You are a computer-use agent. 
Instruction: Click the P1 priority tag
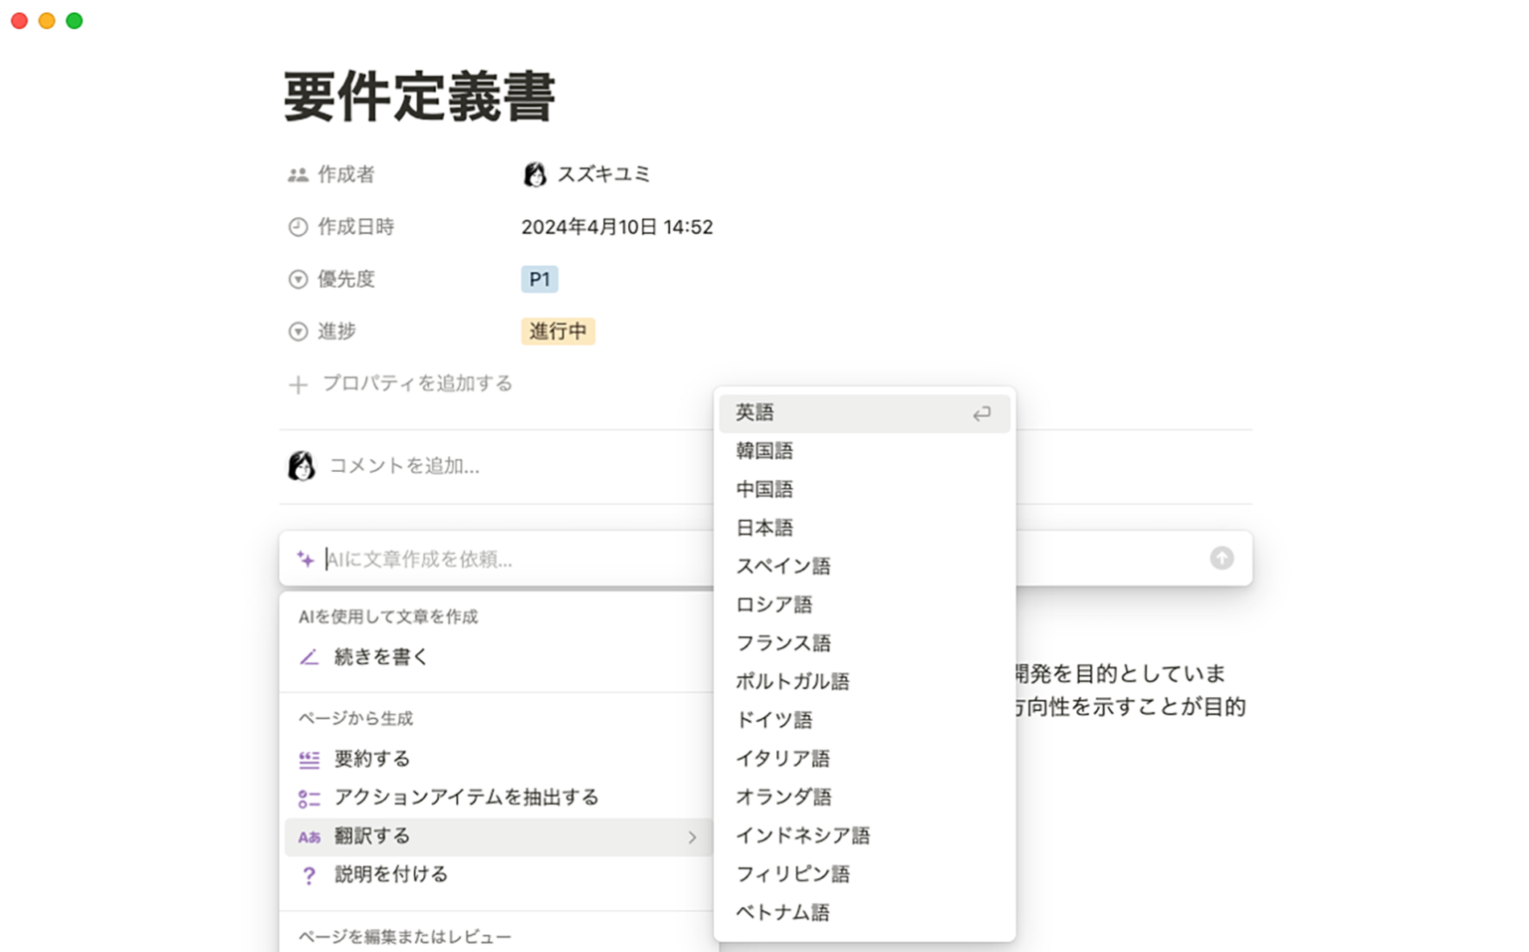tap(540, 279)
